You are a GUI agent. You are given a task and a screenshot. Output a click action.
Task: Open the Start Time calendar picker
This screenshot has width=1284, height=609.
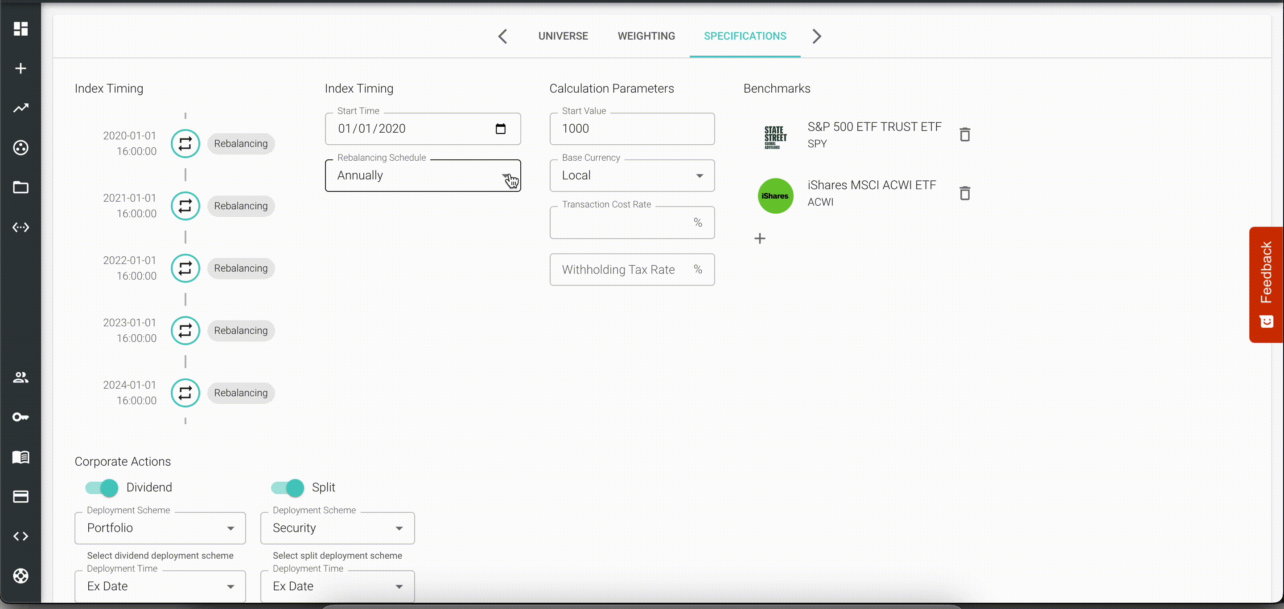pyautogui.click(x=500, y=129)
